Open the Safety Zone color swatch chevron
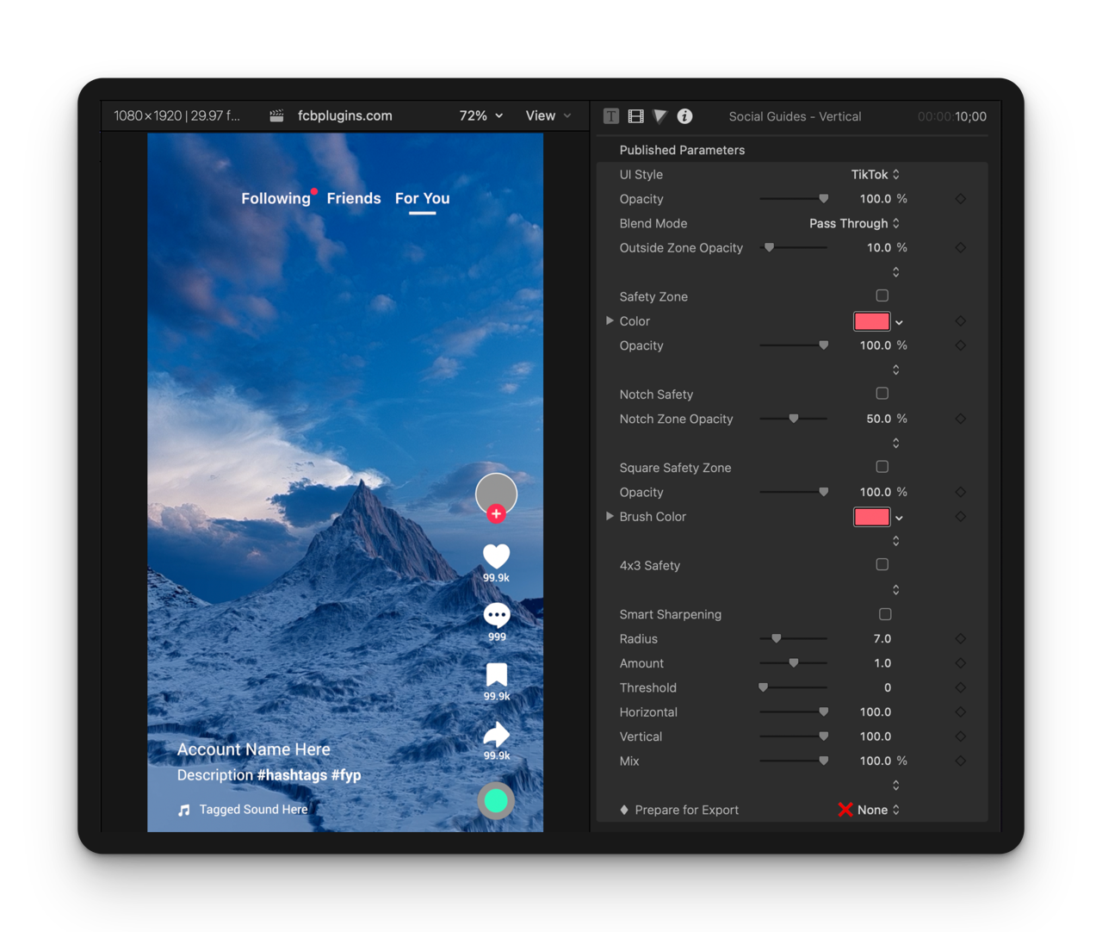 click(x=899, y=322)
